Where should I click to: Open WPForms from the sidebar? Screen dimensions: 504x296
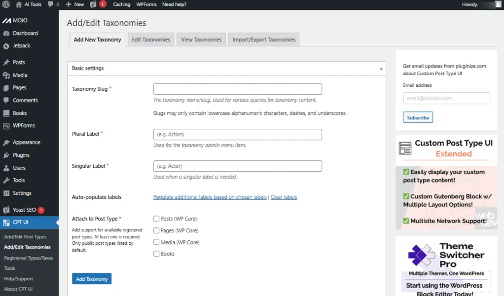(24, 126)
